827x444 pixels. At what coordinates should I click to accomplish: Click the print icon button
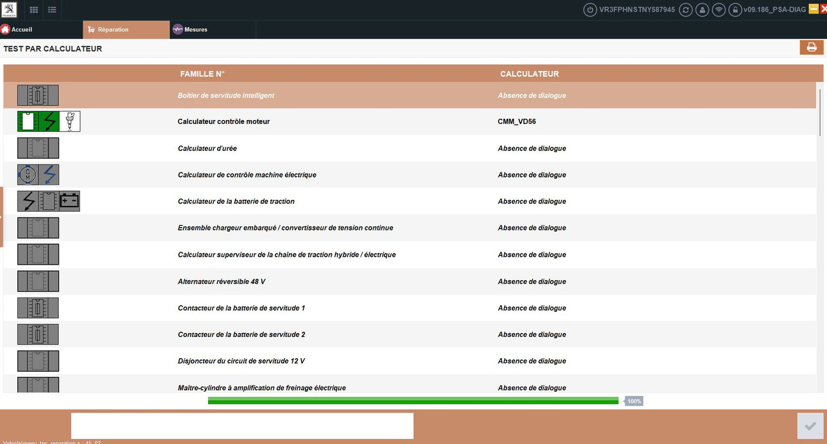tap(811, 47)
